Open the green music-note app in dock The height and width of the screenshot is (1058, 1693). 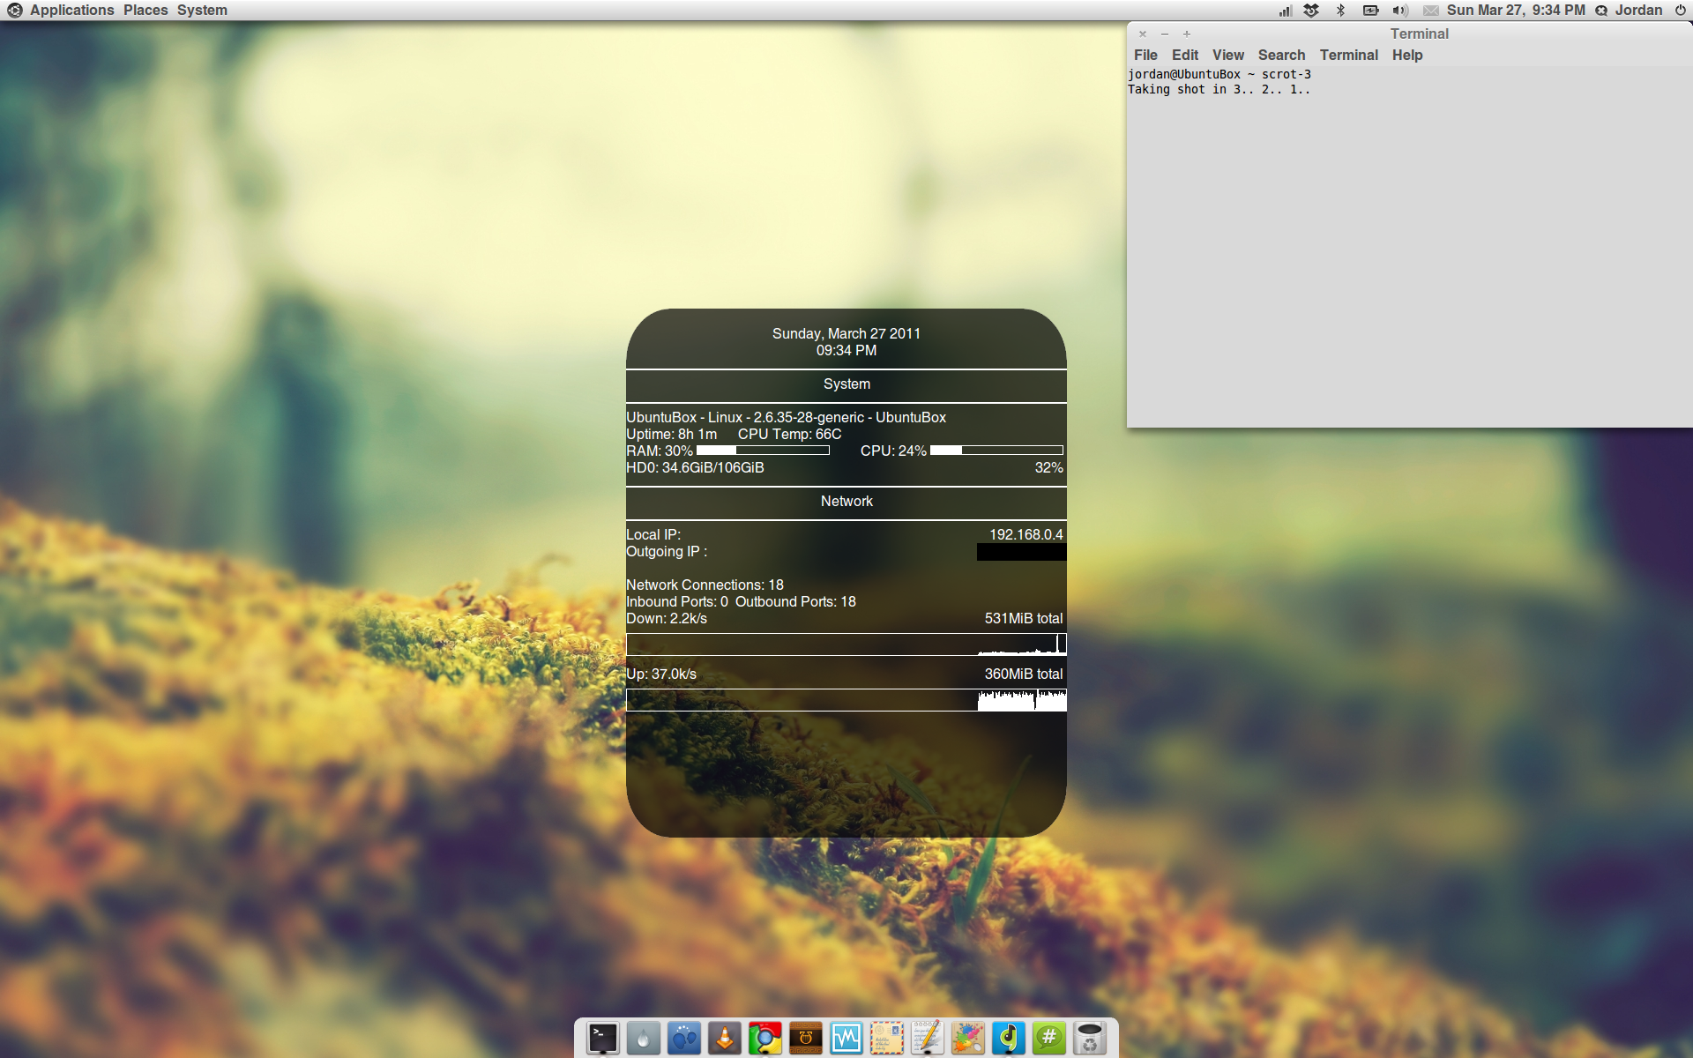click(x=1009, y=1039)
